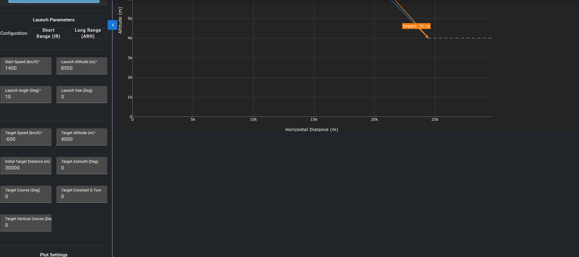Focus the Launch Altitude (m) input

(x=82, y=68)
